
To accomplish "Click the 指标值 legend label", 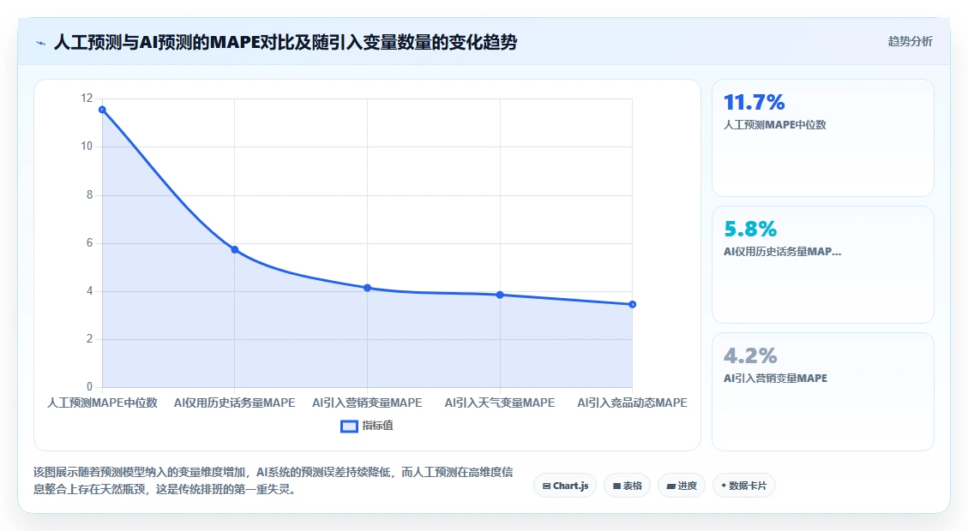I will [377, 426].
